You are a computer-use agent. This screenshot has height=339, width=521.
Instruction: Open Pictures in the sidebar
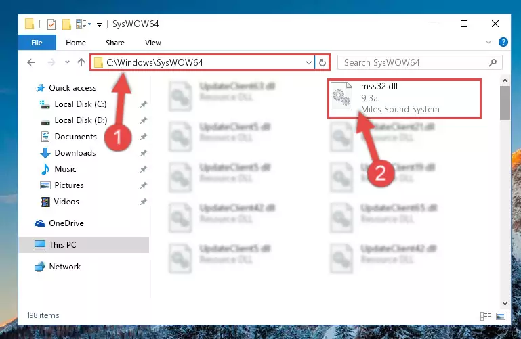[x=69, y=185]
